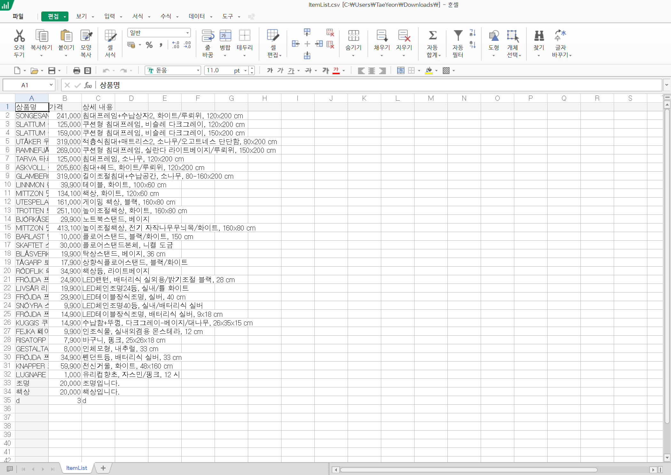Toggle italic text formatting
This screenshot has height=475, width=671.
click(280, 70)
